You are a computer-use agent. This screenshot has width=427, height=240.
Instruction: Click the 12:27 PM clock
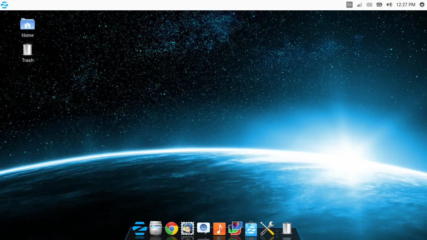pyautogui.click(x=406, y=5)
